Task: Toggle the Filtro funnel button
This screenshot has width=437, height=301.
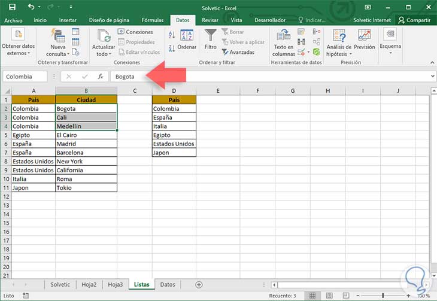Action: (x=210, y=39)
